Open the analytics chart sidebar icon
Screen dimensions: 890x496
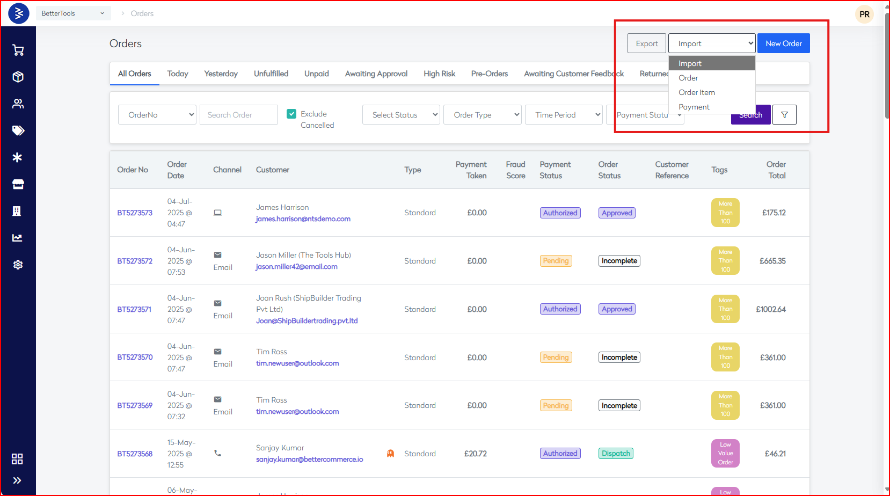(x=18, y=238)
